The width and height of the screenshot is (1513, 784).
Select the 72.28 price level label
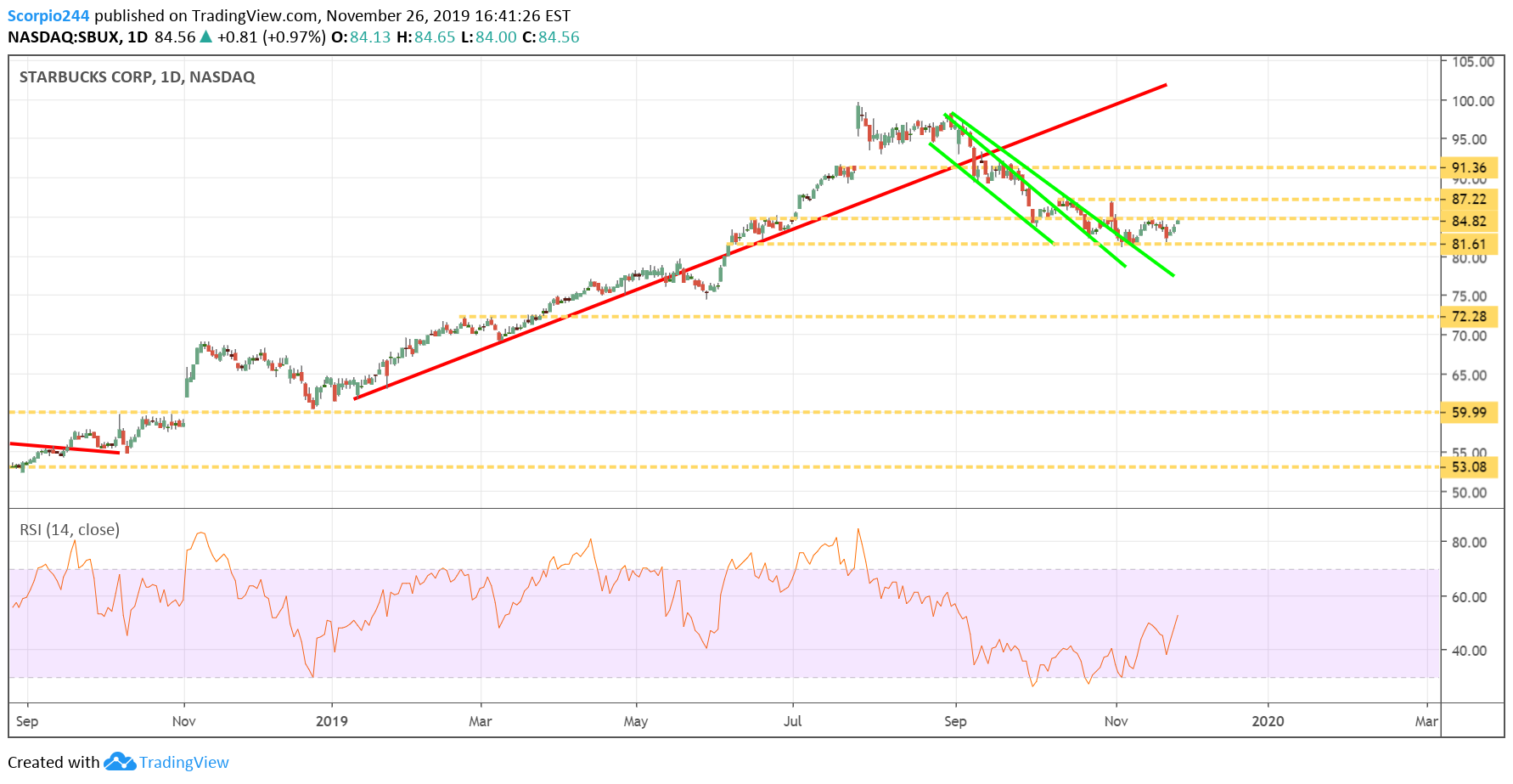click(1469, 316)
